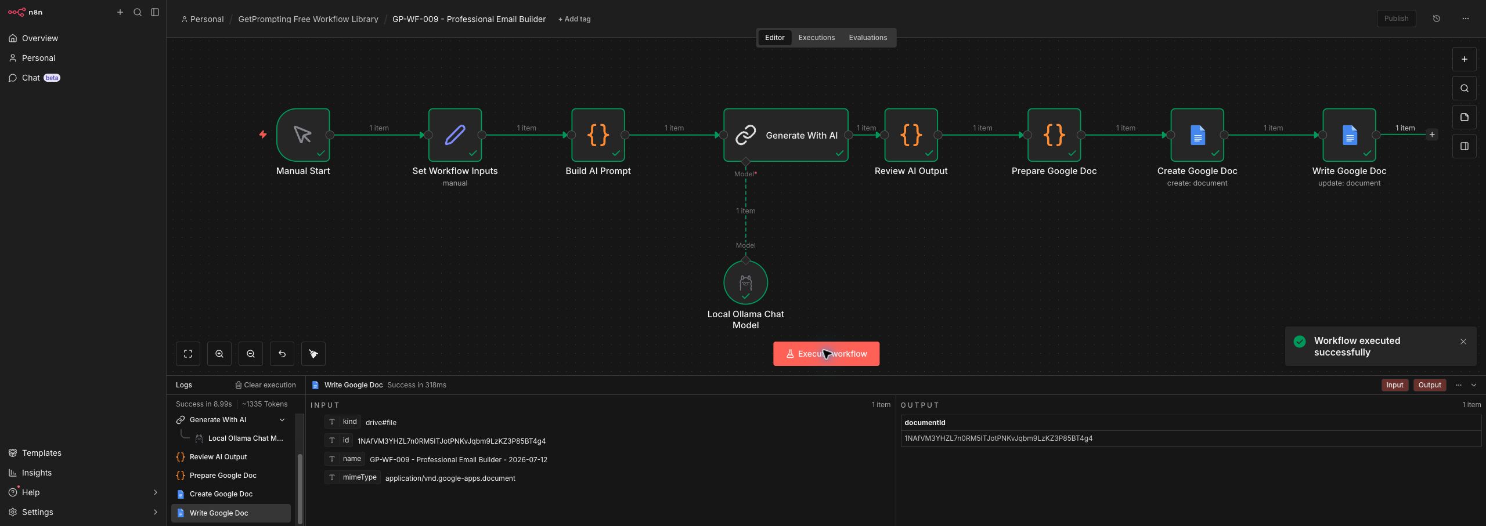Expand the Help menu

83,492
